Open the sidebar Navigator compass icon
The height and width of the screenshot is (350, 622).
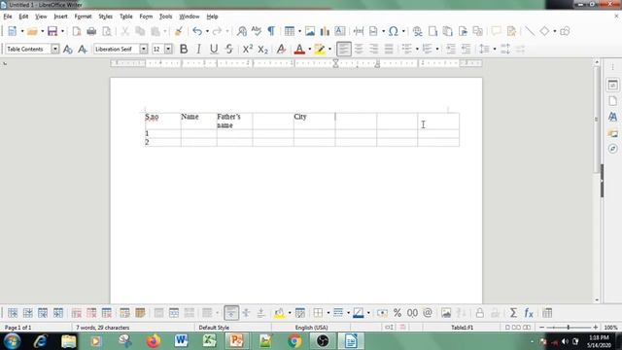[613, 149]
